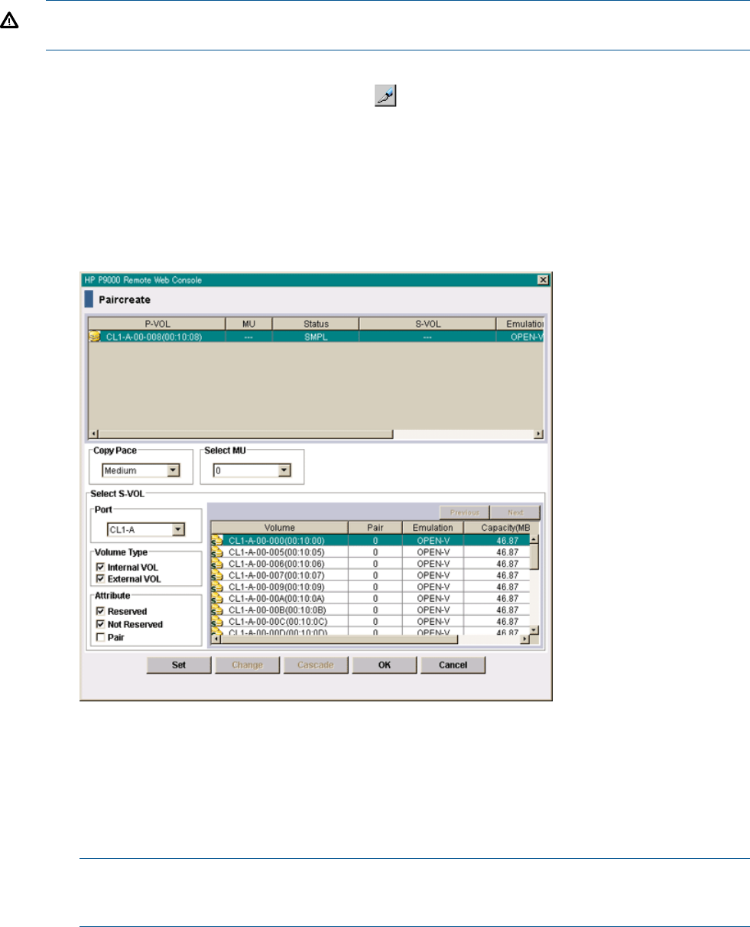Image resolution: width=750 pixels, height=927 pixels.
Task: Select volume CL1-A-00-00A(00:10:0A)
Action: [370, 598]
